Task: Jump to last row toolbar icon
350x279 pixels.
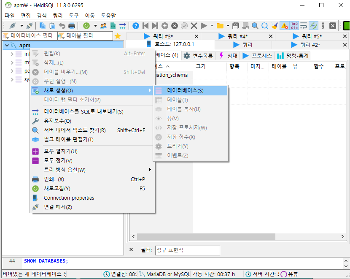Action: pos(155,26)
